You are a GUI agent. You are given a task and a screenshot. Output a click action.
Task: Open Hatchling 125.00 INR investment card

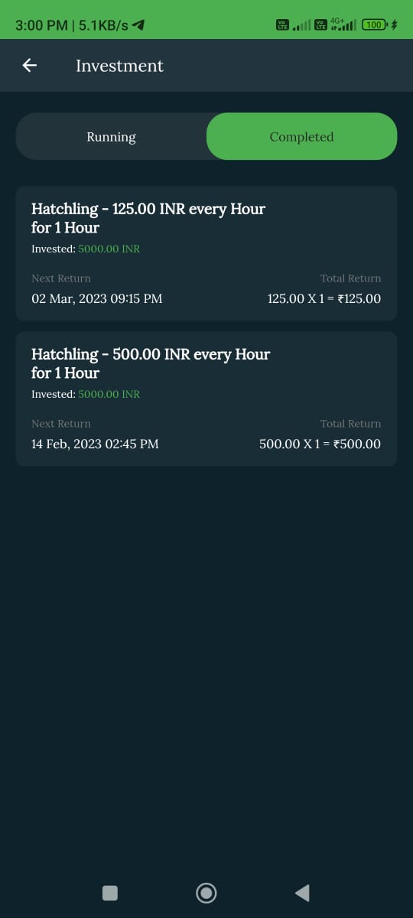206,253
